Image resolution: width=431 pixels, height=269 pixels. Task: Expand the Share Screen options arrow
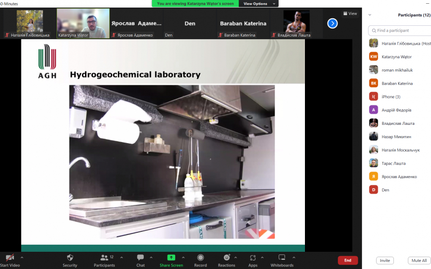pos(183,258)
